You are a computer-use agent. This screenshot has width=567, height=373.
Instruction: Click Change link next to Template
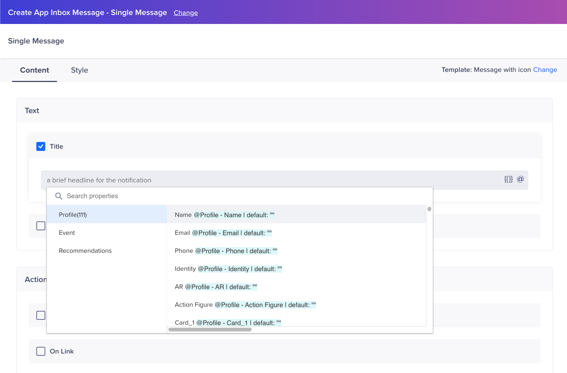click(545, 70)
